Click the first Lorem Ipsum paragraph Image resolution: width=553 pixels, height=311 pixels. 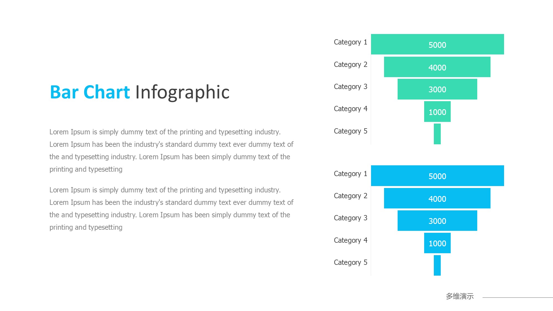tap(171, 150)
